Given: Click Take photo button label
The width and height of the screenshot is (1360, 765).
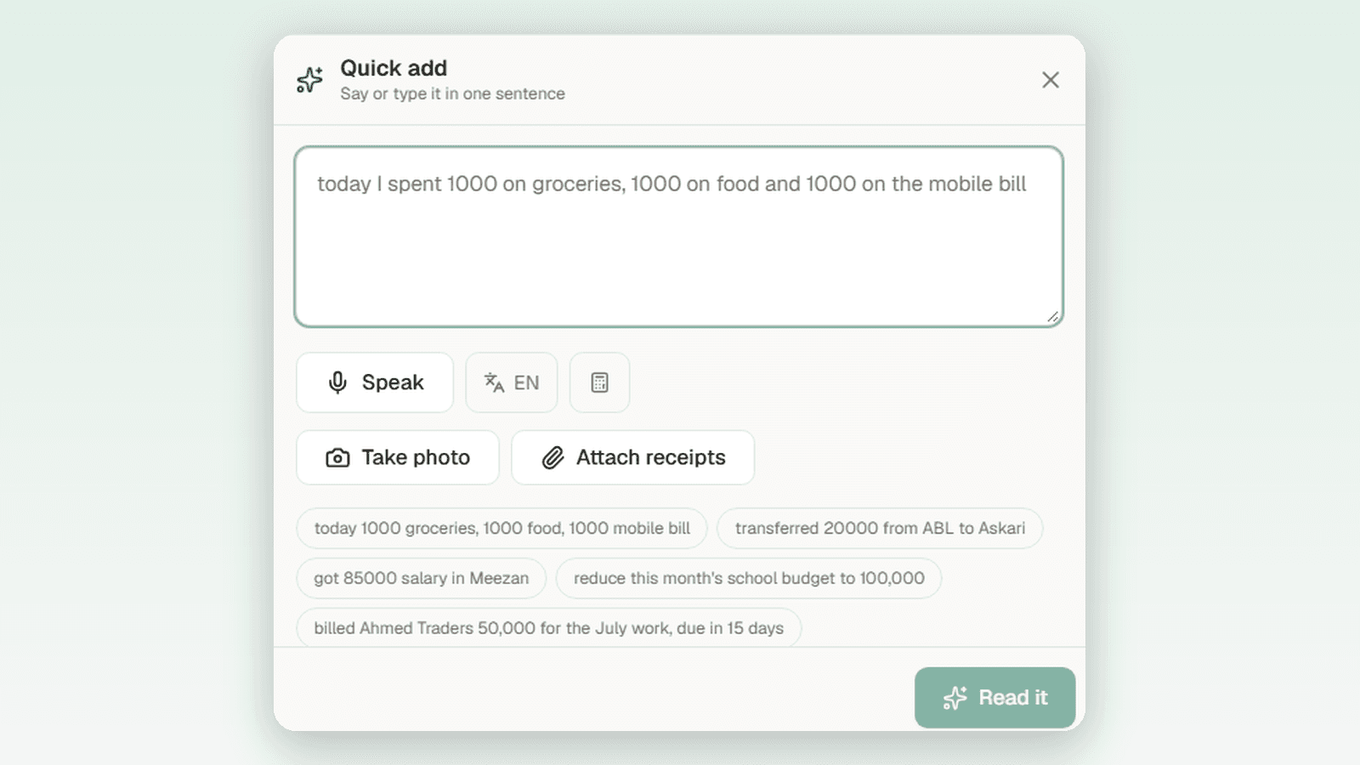Looking at the screenshot, I should tap(416, 457).
